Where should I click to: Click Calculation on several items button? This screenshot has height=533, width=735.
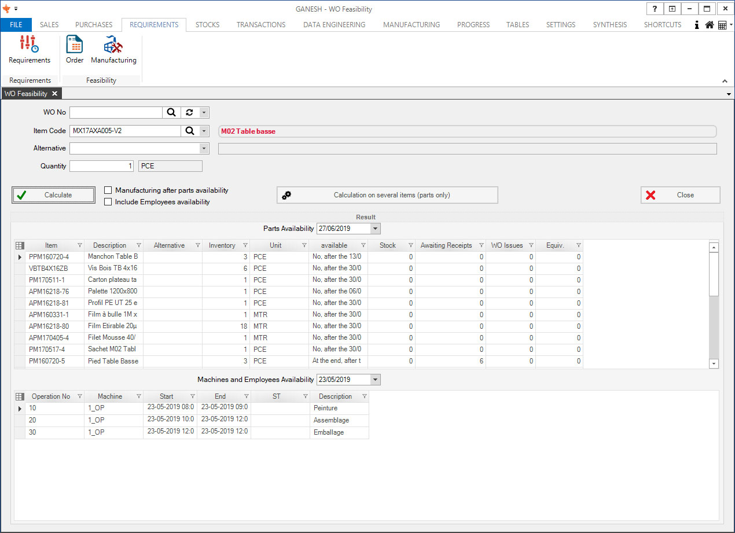point(387,196)
